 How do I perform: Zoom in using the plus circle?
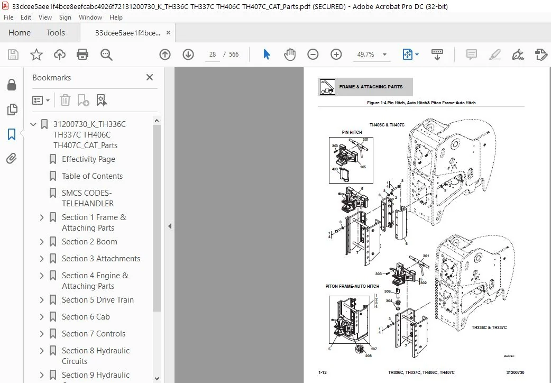[336, 54]
